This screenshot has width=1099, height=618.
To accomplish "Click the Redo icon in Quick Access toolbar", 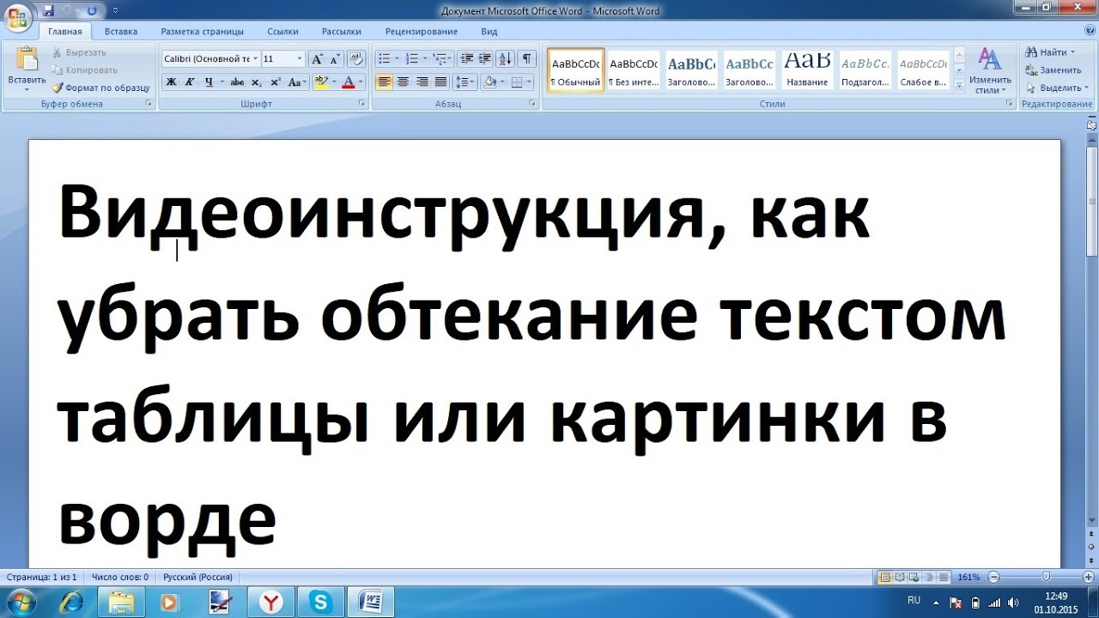I will click(x=91, y=10).
